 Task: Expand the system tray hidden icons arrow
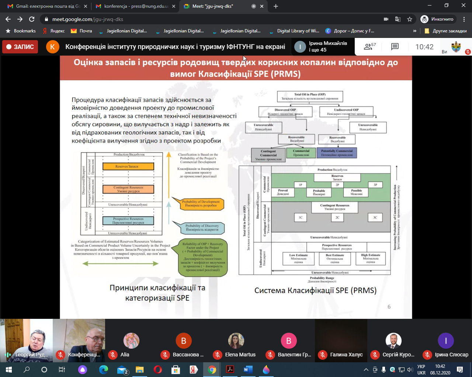tap(366, 370)
